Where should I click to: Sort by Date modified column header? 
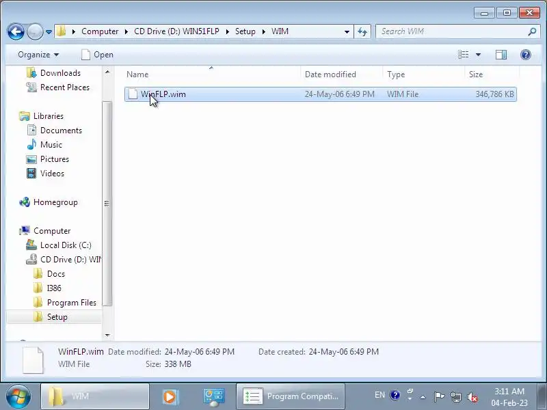341,74
